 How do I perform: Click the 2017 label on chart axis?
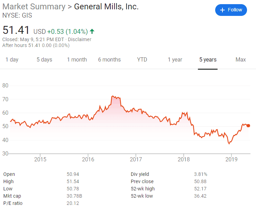[x=136, y=159]
